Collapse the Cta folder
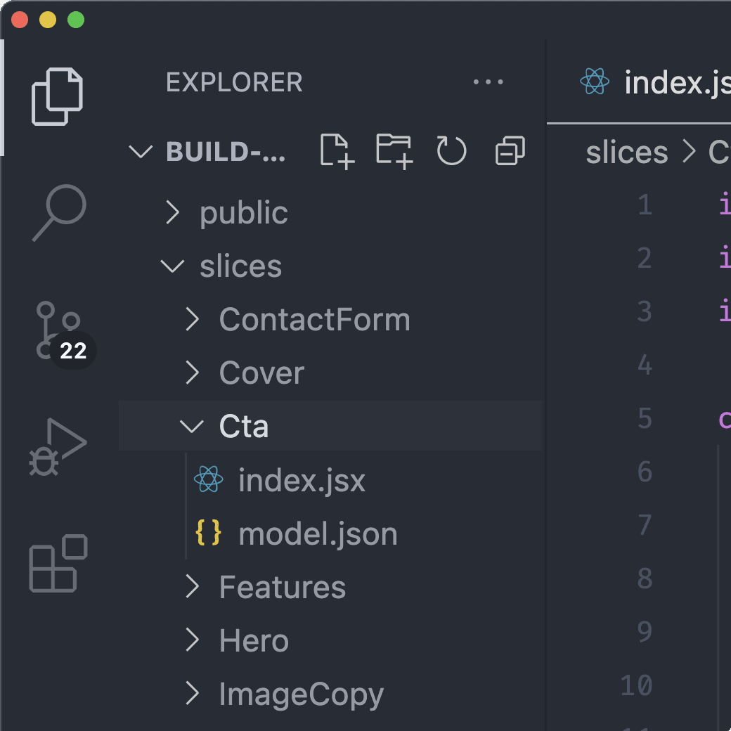The image size is (731, 731). click(192, 426)
